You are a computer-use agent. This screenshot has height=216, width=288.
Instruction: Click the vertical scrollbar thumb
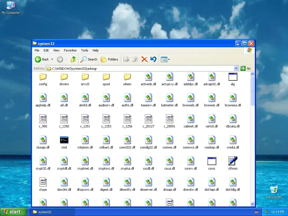(252, 91)
